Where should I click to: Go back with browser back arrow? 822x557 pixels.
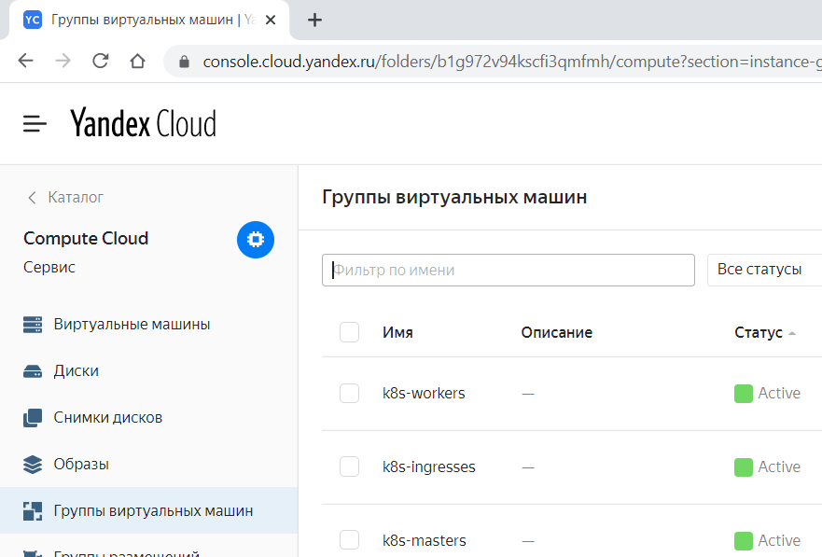coord(26,62)
